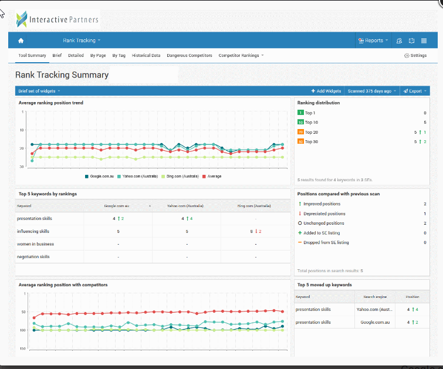Switch to the Historical Data tab
The width and height of the screenshot is (443, 369).
tap(146, 56)
